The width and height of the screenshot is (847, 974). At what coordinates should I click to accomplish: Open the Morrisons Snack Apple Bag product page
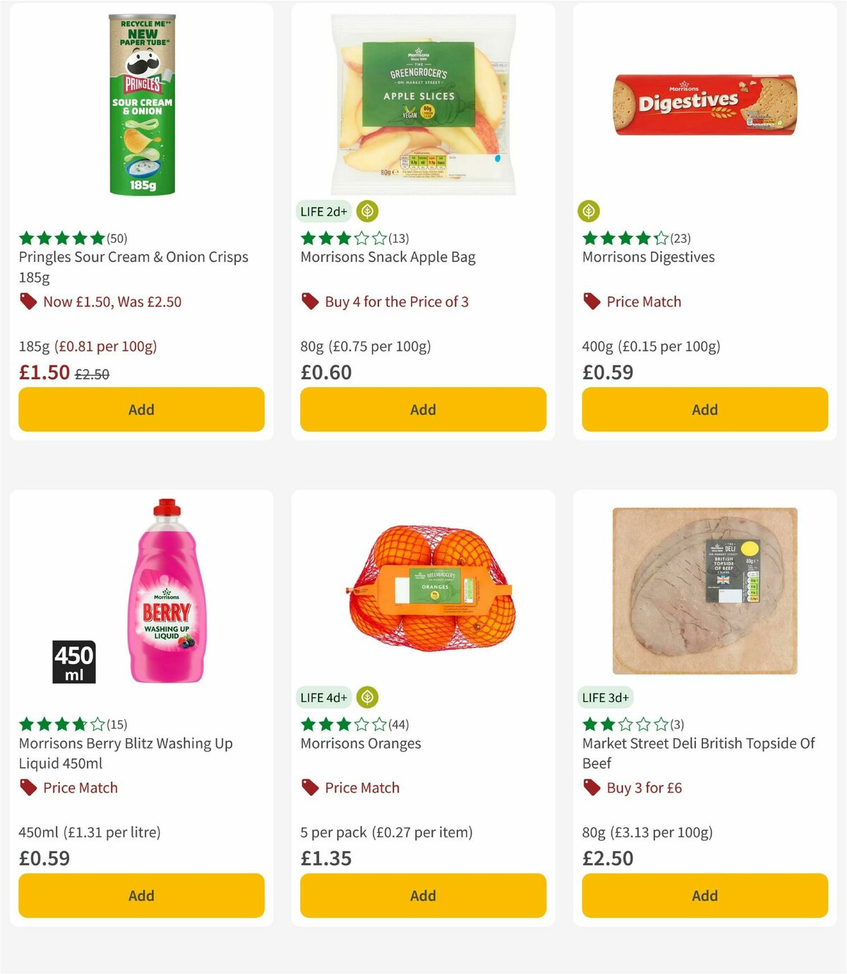click(x=388, y=256)
